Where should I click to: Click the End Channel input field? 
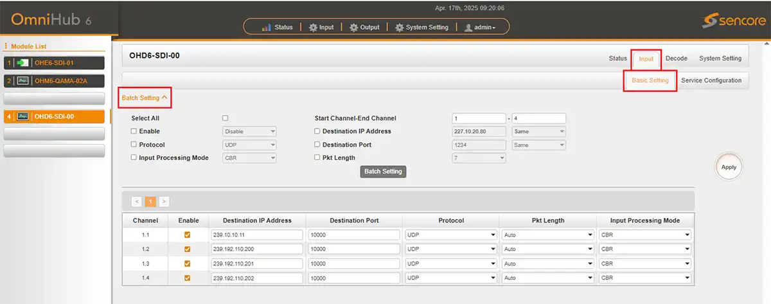(x=538, y=118)
